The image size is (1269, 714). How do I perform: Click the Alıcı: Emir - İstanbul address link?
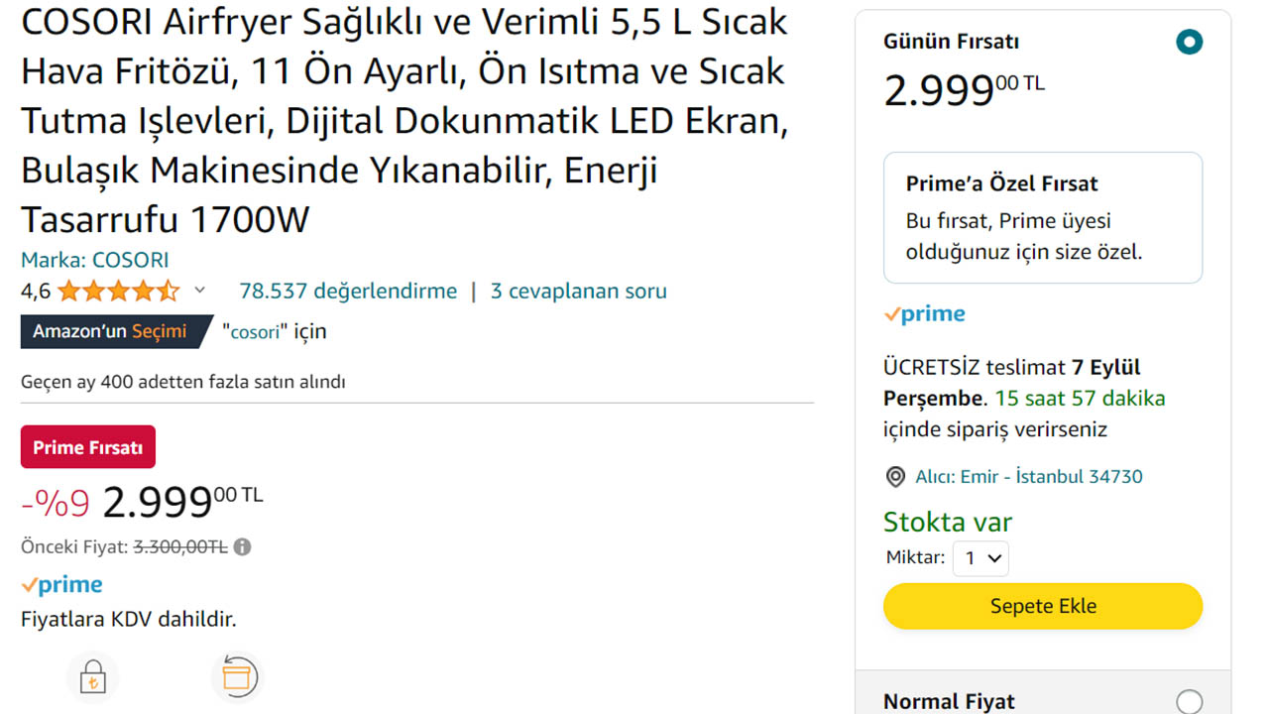point(1028,477)
